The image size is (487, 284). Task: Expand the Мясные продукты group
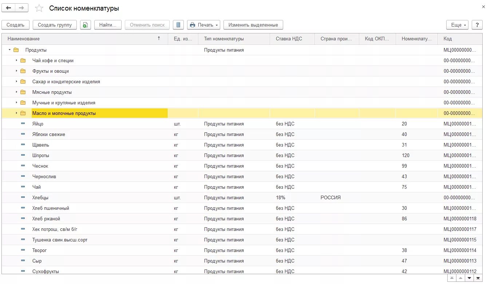pyautogui.click(x=16, y=92)
